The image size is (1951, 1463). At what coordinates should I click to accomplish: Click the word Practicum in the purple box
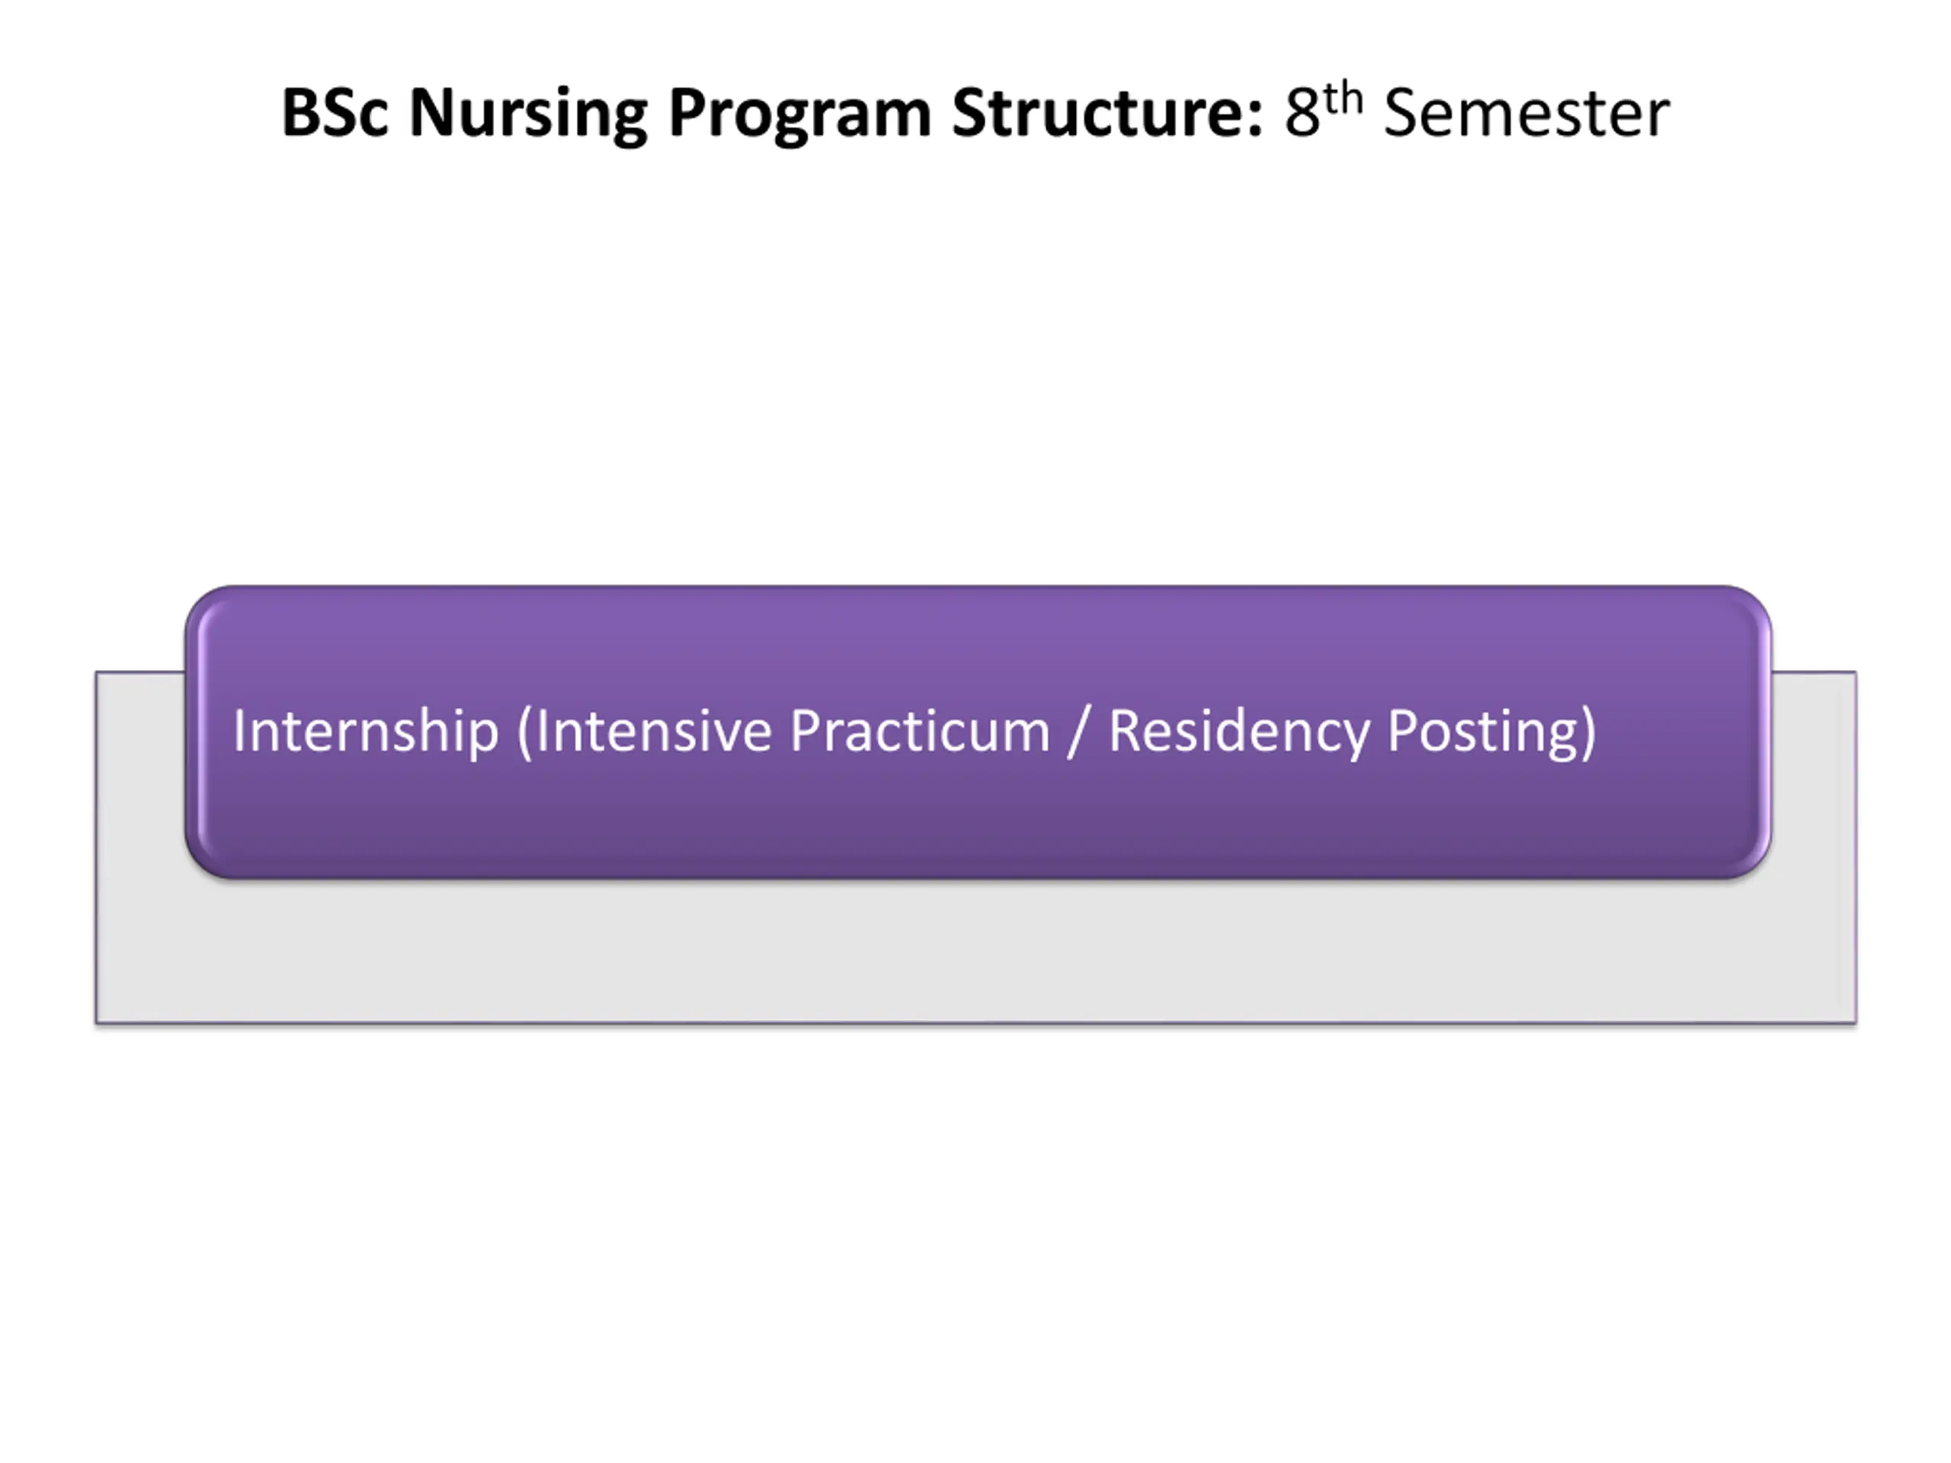(920, 731)
